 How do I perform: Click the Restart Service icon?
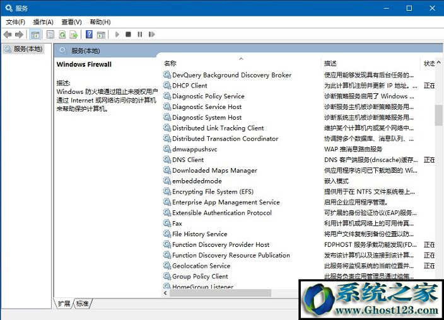(x=151, y=35)
